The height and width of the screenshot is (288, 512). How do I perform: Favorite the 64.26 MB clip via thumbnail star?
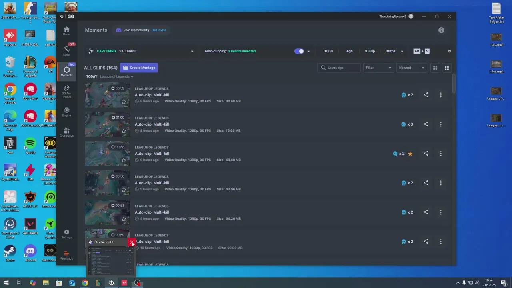click(124, 219)
